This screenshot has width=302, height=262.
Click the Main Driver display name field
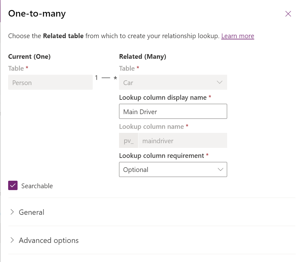coord(173,111)
